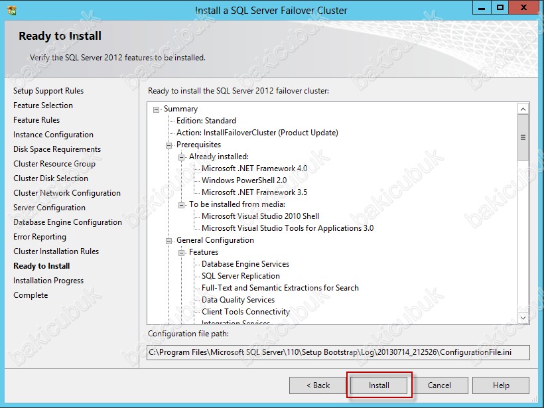Select the Disk Space Requirements step
544x408 pixels.
pyautogui.click(x=57, y=149)
